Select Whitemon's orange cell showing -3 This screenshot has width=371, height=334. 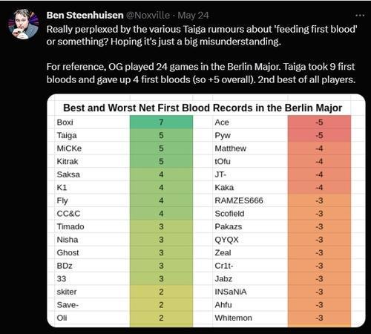(319, 318)
